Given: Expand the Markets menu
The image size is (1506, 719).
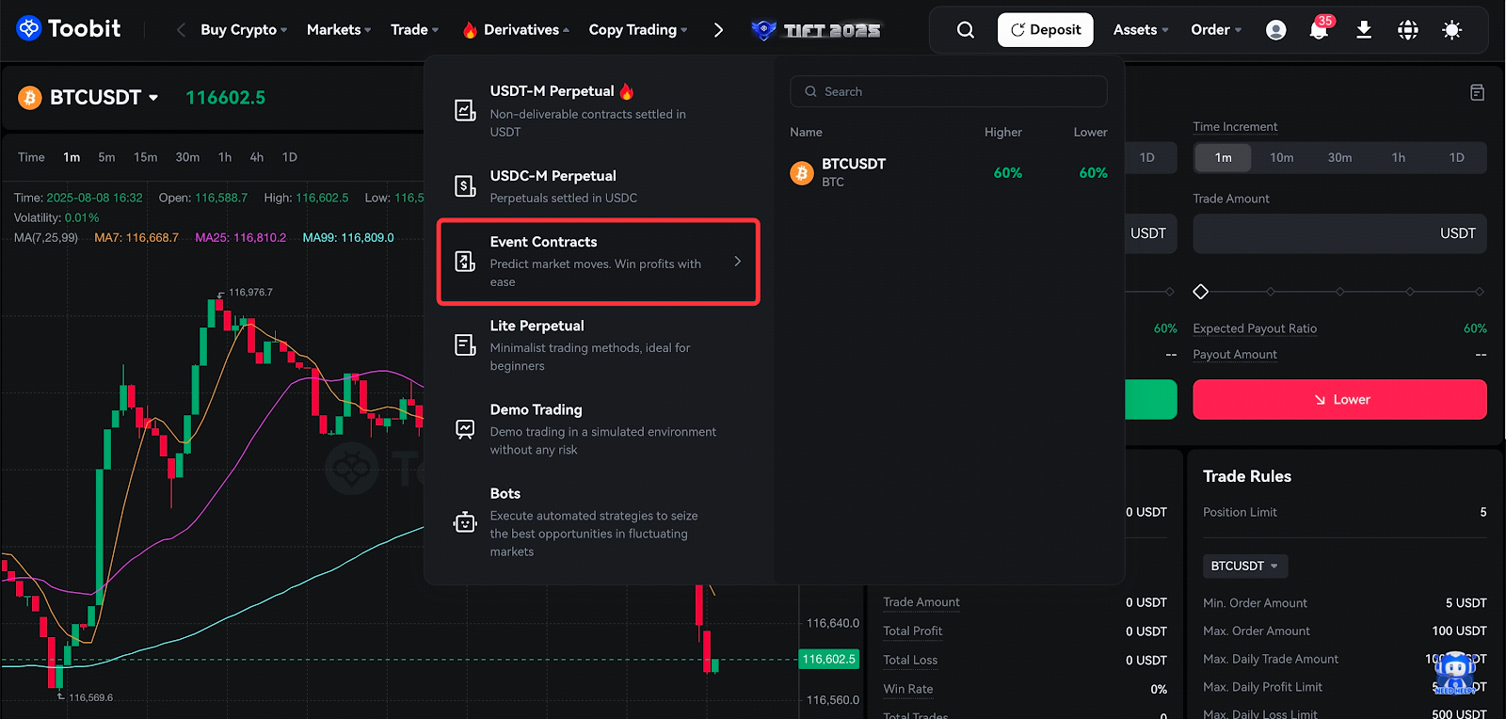Looking at the screenshot, I should pyautogui.click(x=339, y=30).
